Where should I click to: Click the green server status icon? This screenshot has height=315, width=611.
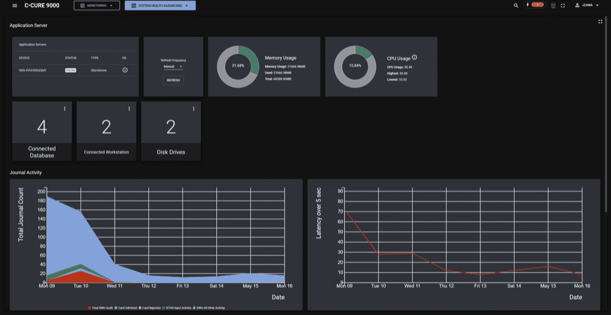coord(553,6)
